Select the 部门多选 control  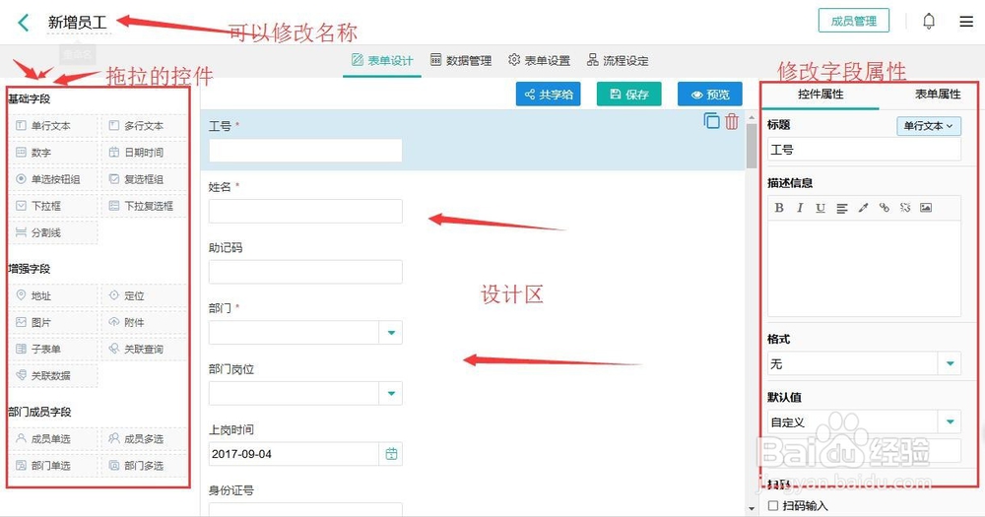[145, 466]
